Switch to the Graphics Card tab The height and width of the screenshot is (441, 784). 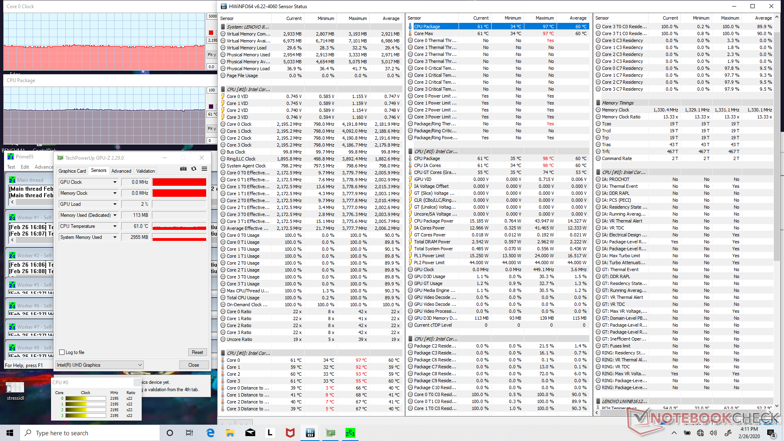point(72,171)
